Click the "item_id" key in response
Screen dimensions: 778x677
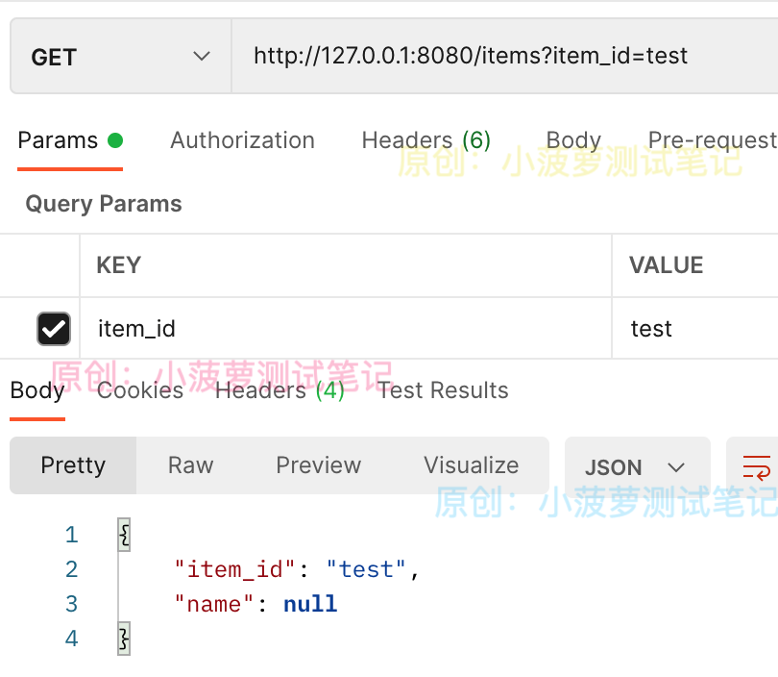[x=235, y=569]
